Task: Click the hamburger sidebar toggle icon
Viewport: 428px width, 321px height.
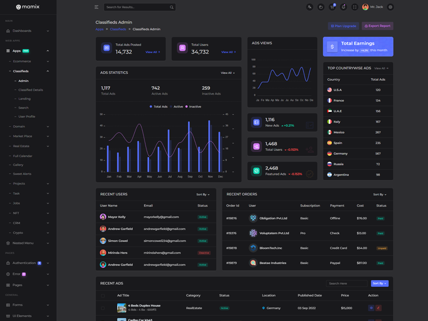Action: [x=96, y=7]
